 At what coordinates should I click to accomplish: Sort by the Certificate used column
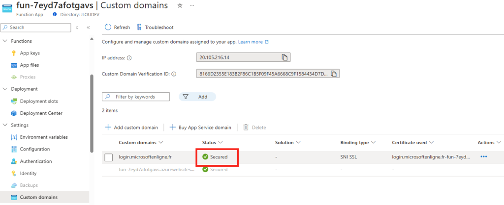tap(413, 142)
